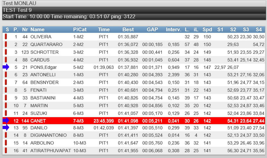Image resolution: width=267 pixels, height=158 pixels.
Task: Click the gap 00:00,185 for QUARTARARO
Action: coord(152,44)
